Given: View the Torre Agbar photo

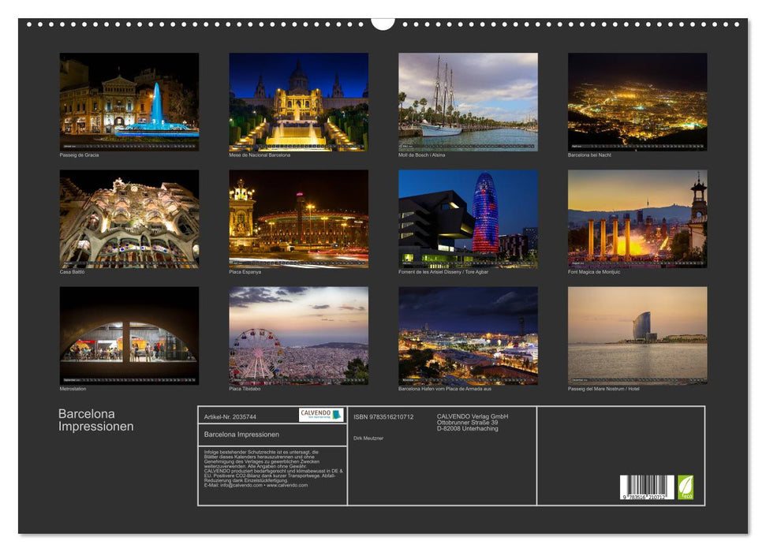Looking at the screenshot, I should click(466, 218).
